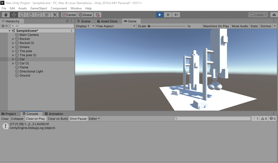278x163 pixels.
Task: Select the Rect tool
Action: pyautogui.click(x=38, y=14)
